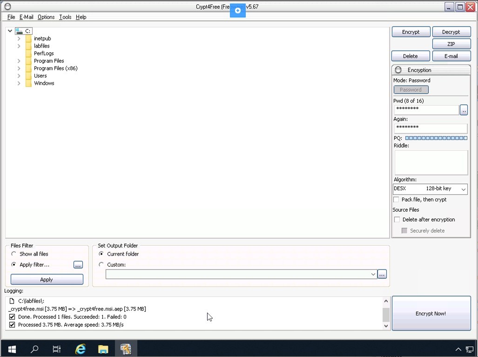Click the taskbar search magnifier icon
Screen dimensions: 478x357
point(34,349)
